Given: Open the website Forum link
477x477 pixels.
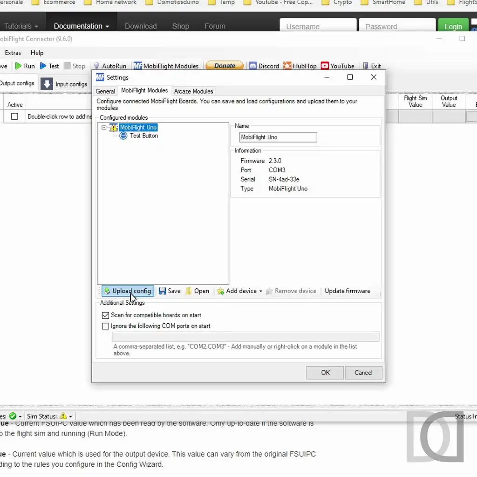Looking at the screenshot, I should point(215,26).
